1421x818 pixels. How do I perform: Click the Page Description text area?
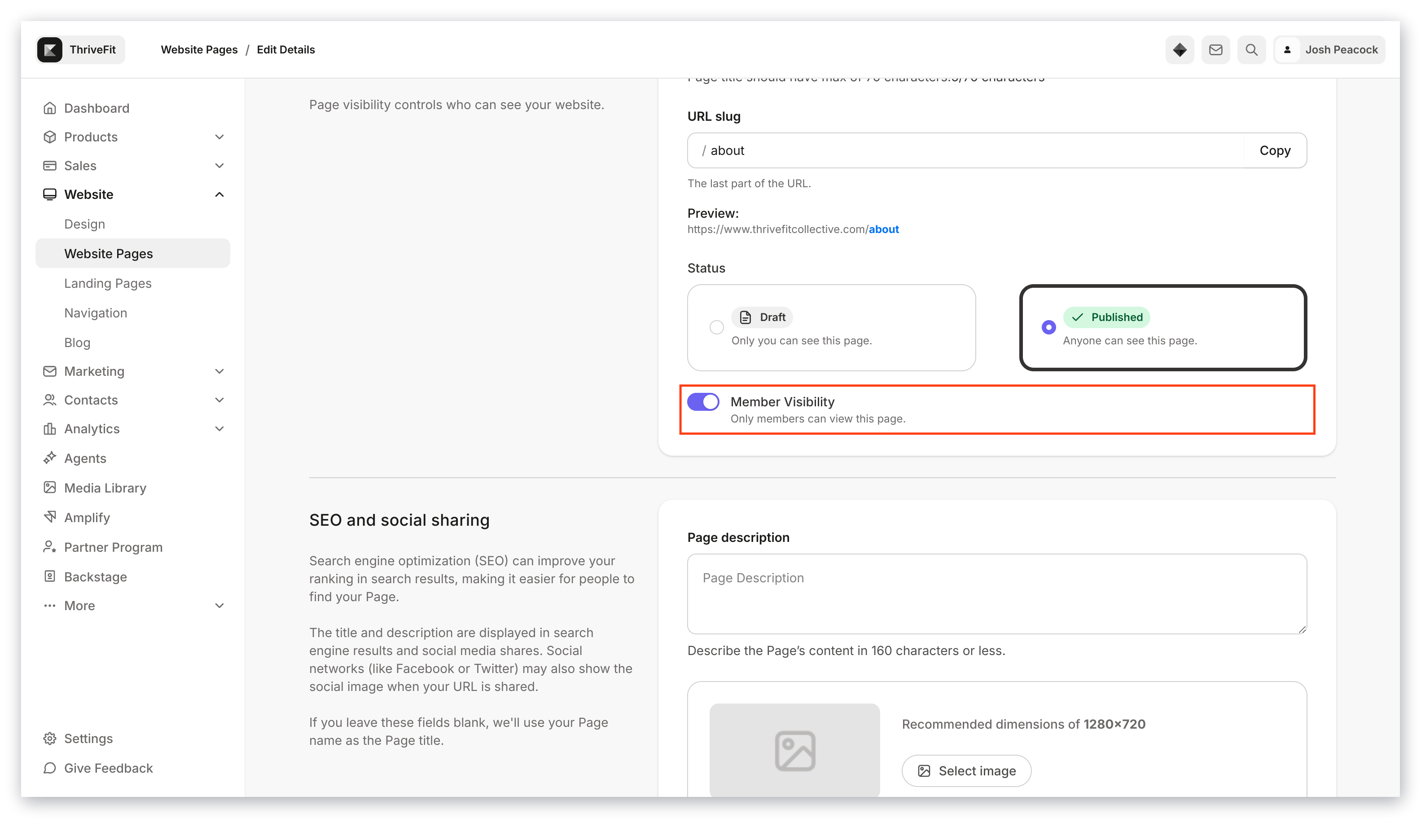[997, 594]
